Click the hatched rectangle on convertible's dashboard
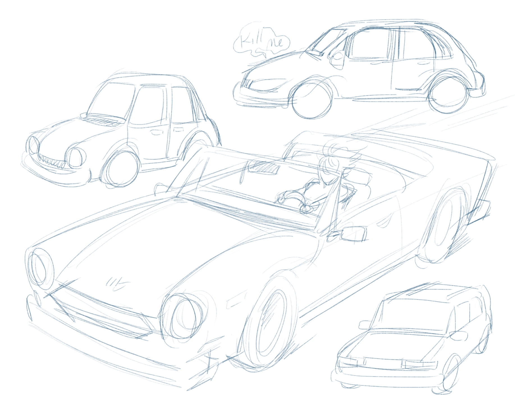The image size is (515, 404). point(264,168)
